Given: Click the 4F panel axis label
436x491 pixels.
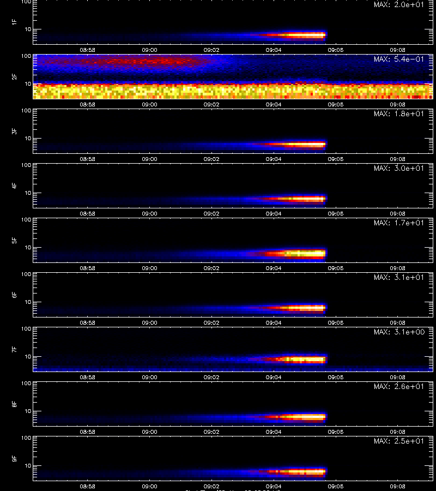Looking at the screenshot, I should click(x=14, y=185).
